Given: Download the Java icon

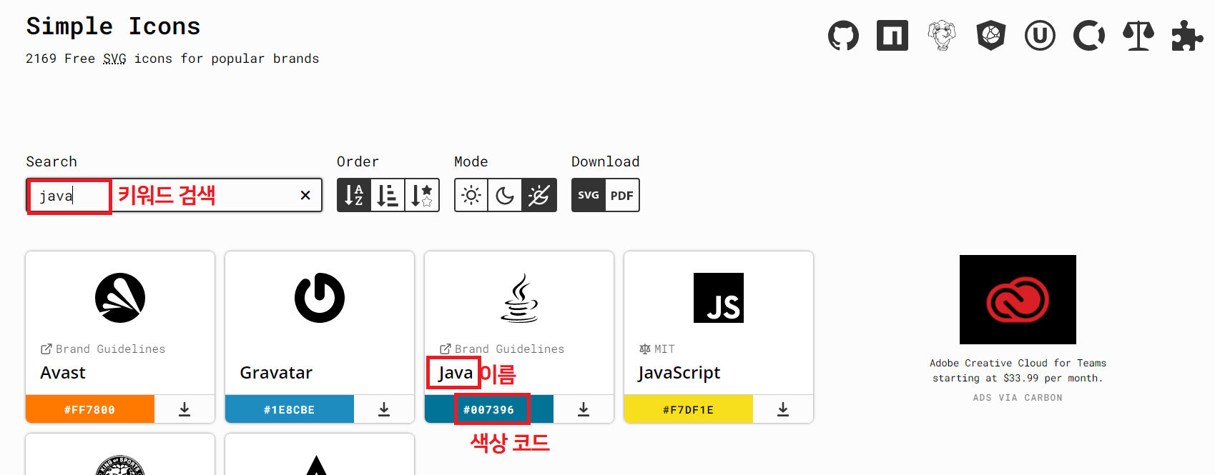Looking at the screenshot, I should click(584, 409).
